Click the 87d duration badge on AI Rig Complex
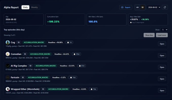Screen dimensions: 172x100 [82, 66]
